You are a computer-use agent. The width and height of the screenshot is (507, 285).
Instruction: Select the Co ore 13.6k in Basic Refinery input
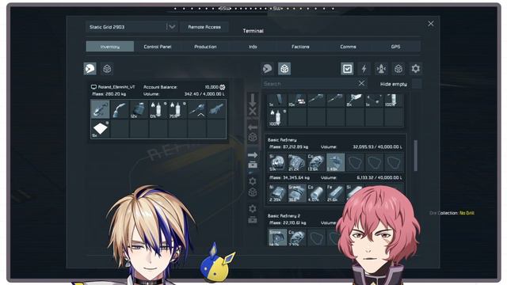pos(316,162)
